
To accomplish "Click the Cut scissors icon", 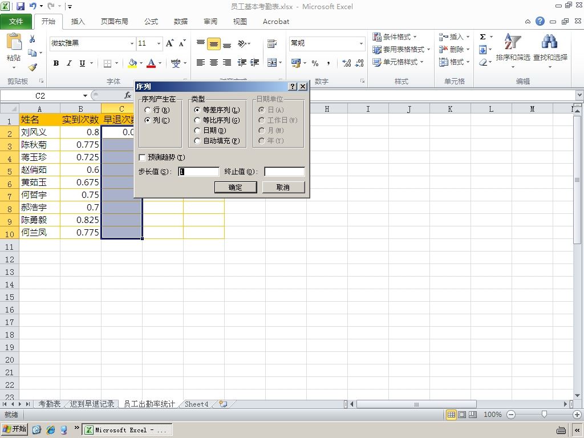I will tap(33, 39).
